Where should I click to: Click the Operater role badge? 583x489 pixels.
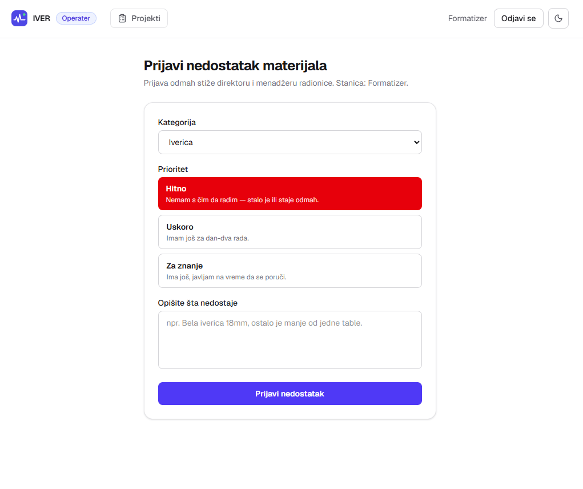pyautogui.click(x=76, y=18)
